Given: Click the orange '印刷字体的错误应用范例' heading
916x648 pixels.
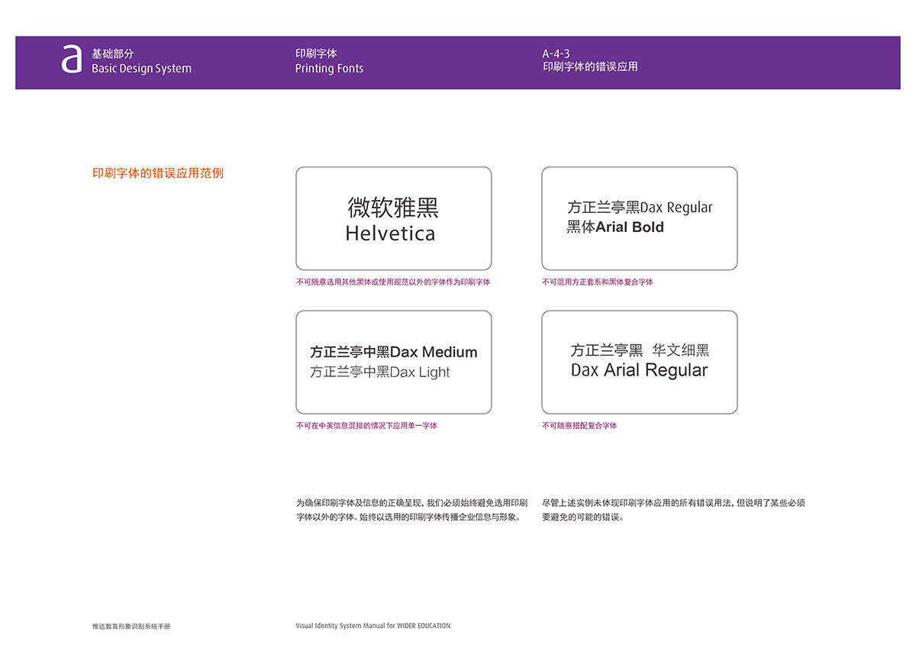Looking at the screenshot, I should (x=158, y=173).
